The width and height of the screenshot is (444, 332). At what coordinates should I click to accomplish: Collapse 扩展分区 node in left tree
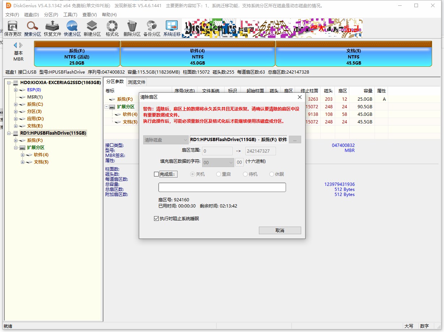[16, 147]
